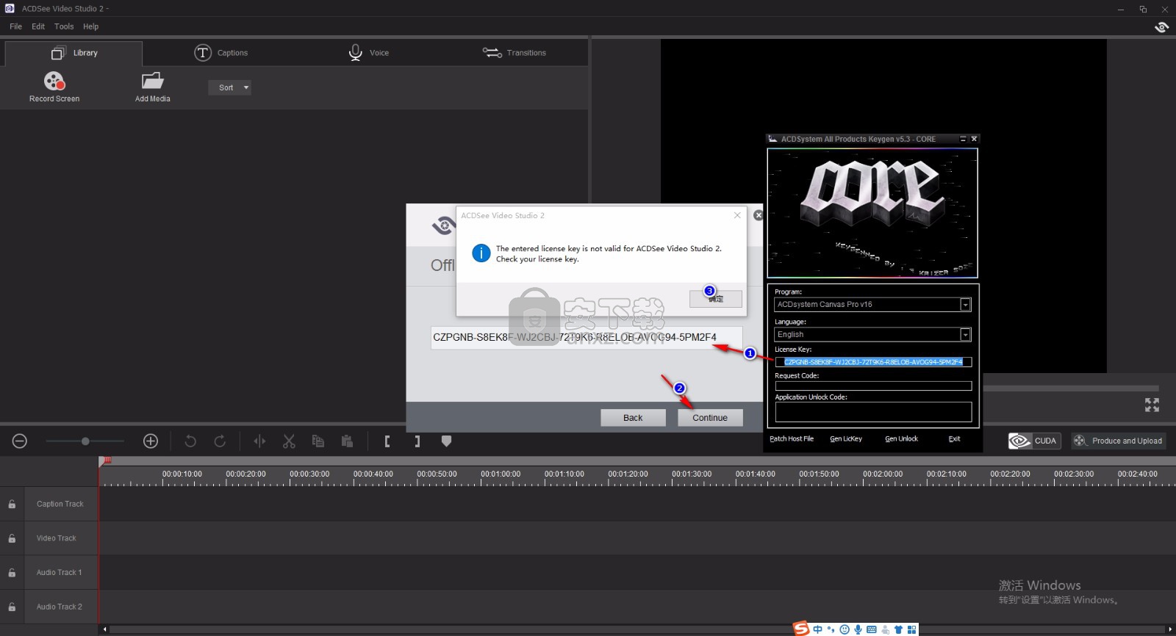
Task: Open Sogou soft keyboard icon
Action: tap(871, 629)
